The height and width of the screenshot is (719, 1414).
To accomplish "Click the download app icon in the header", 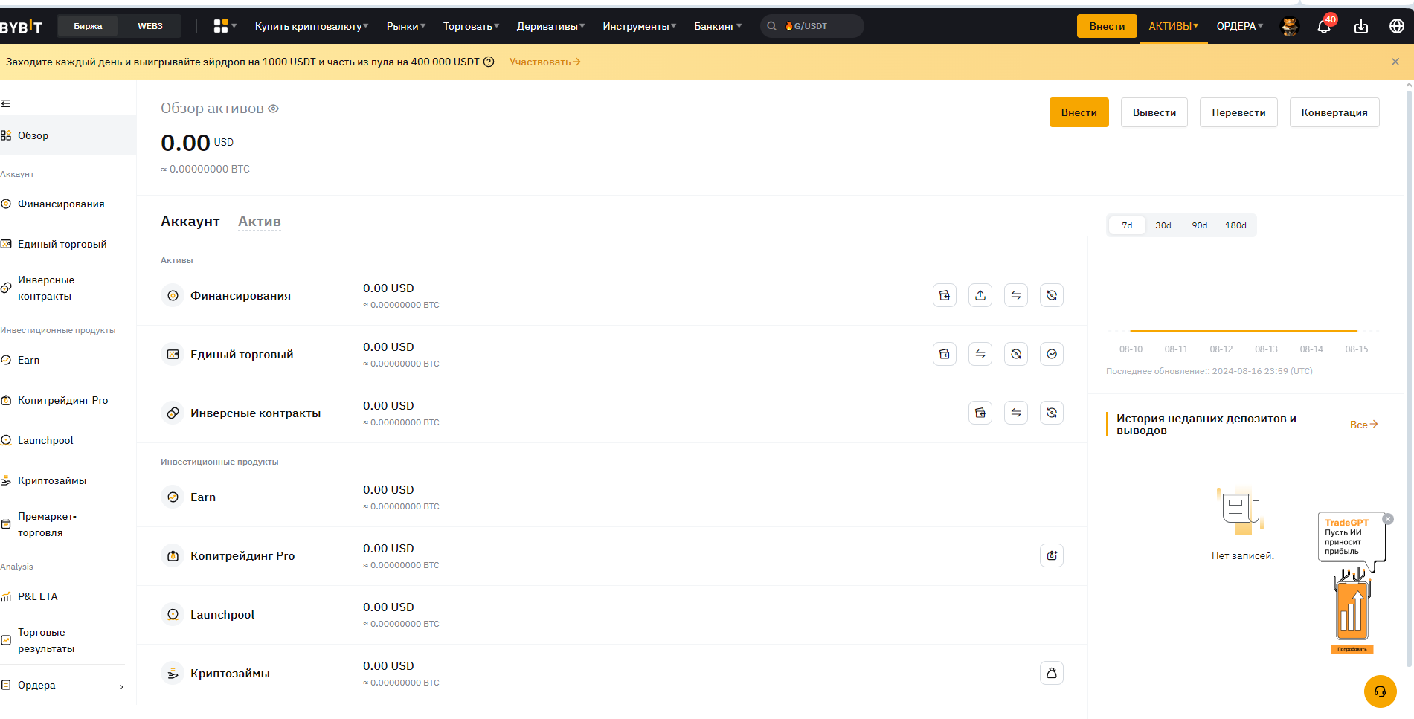I will (x=1361, y=26).
